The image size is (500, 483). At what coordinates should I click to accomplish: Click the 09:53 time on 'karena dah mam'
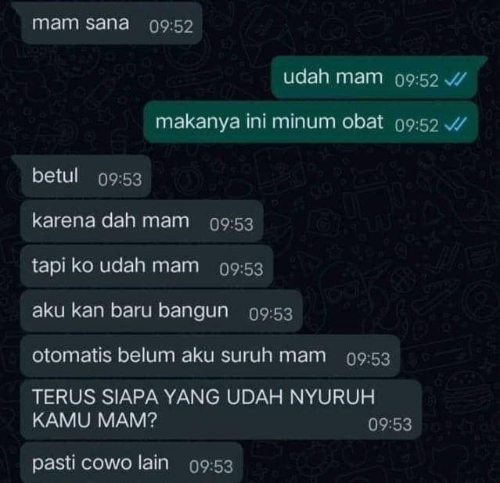click(232, 224)
